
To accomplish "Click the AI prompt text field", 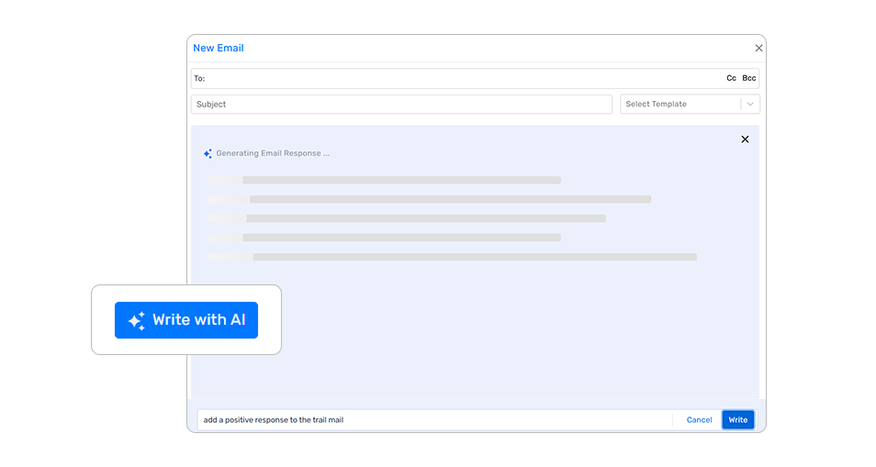I will tap(433, 420).
